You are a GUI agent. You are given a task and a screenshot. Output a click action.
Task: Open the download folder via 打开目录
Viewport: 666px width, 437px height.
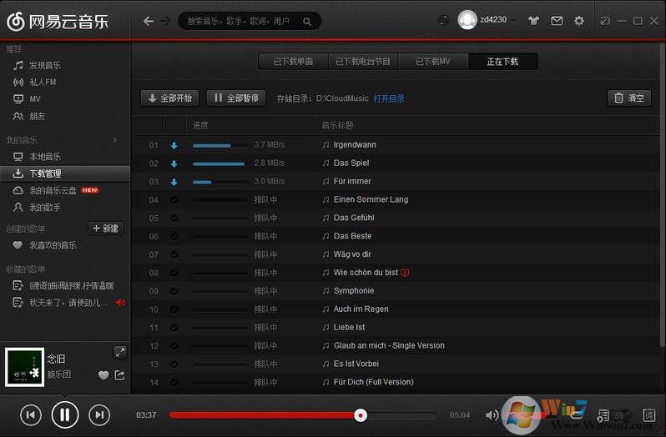[x=389, y=98]
